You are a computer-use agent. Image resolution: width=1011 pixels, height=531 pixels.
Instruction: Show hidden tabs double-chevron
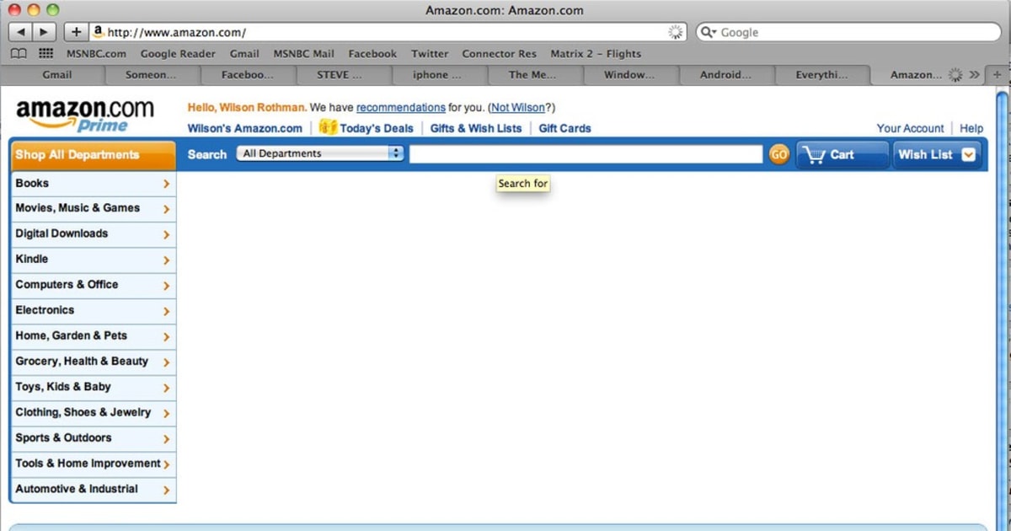[975, 74]
